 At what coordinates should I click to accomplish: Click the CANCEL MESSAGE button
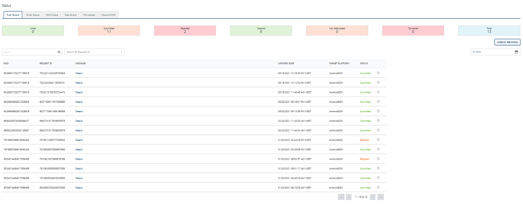(507, 42)
